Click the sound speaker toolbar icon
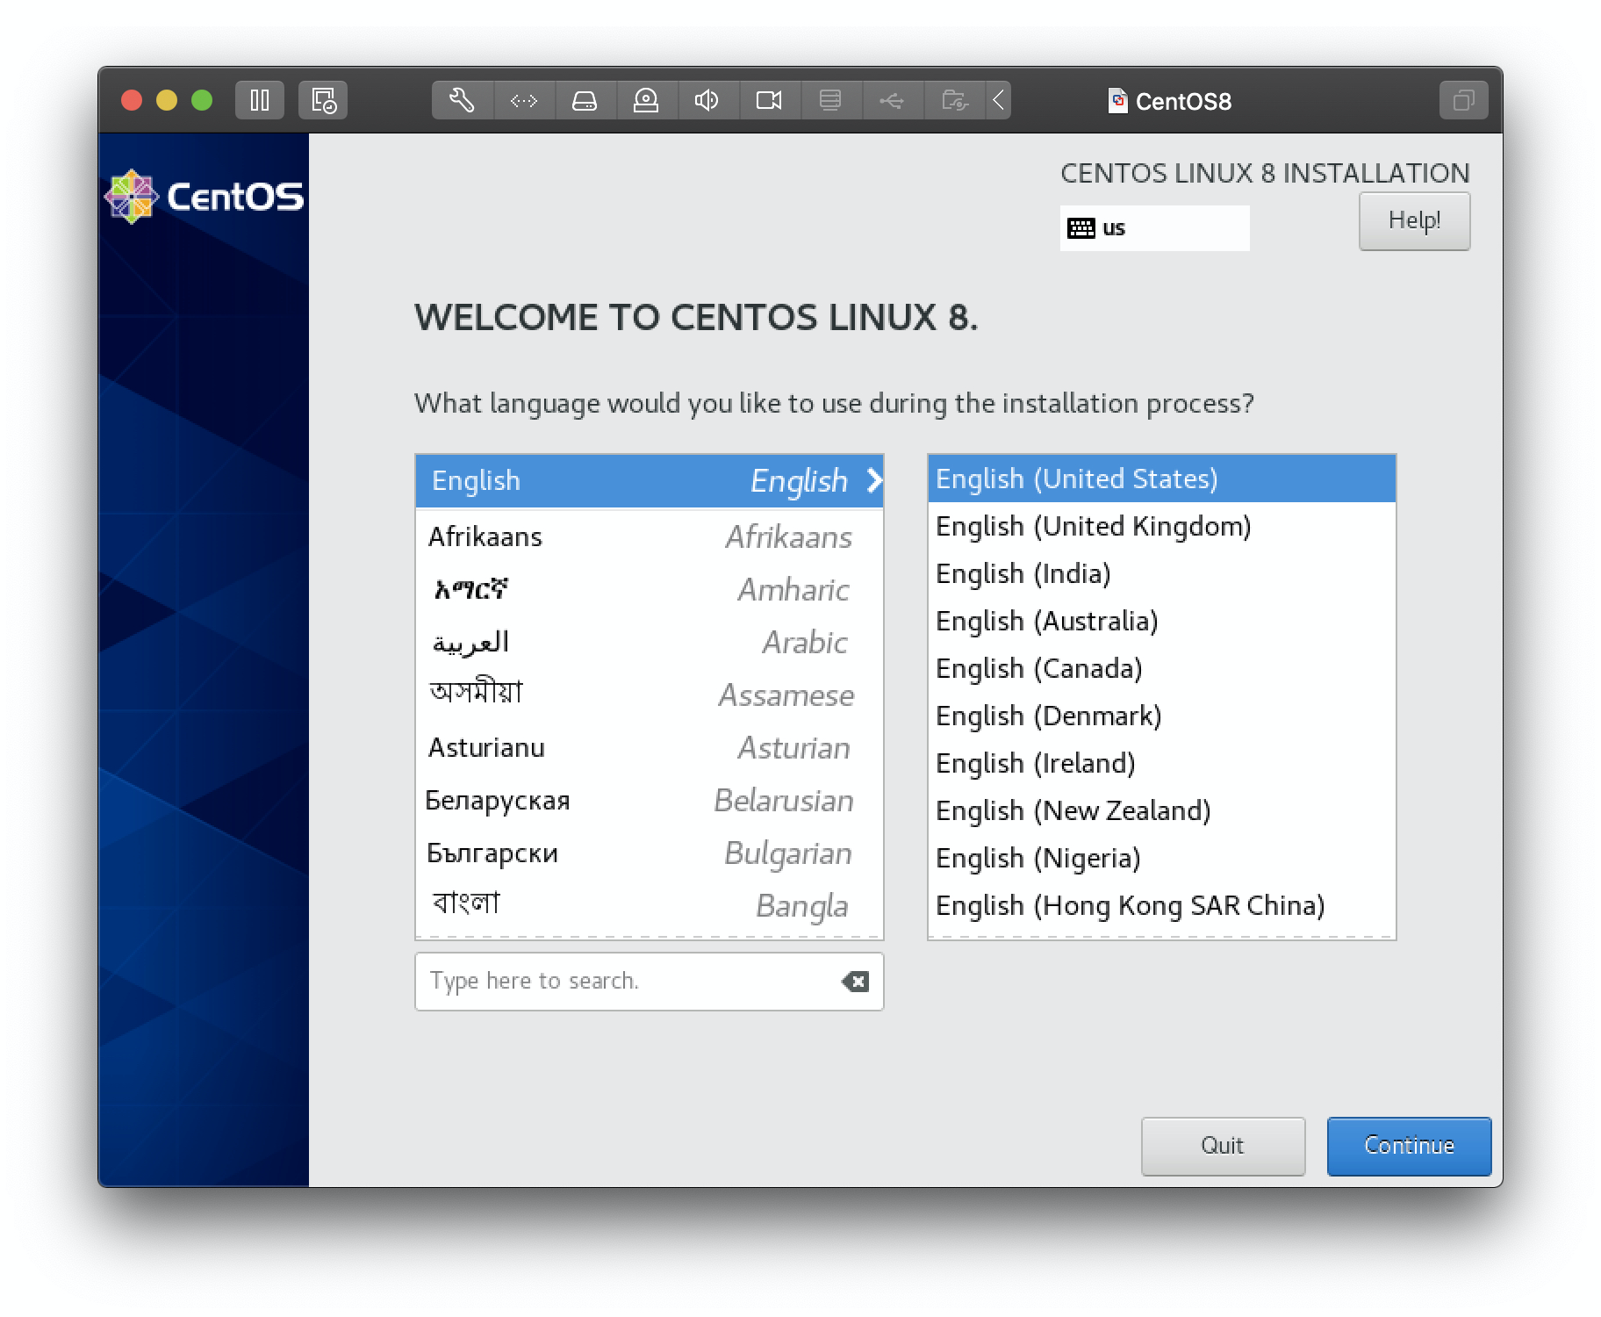The image size is (1601, 1317). coord(707,100)
